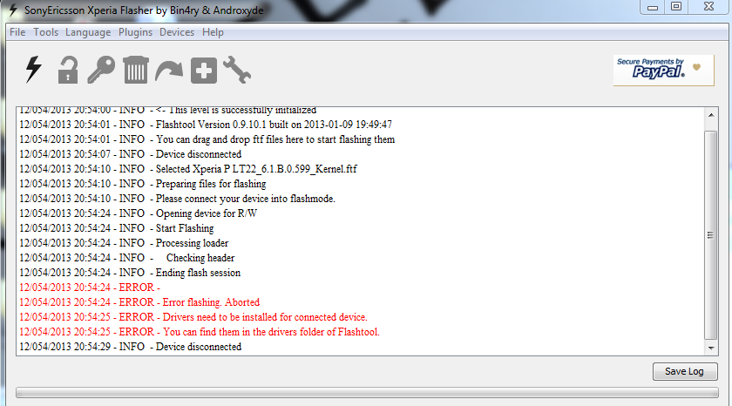Click the log vertical scrollbar thumb
This screenshot has height=406, width=732.
[x=710, y=235]
